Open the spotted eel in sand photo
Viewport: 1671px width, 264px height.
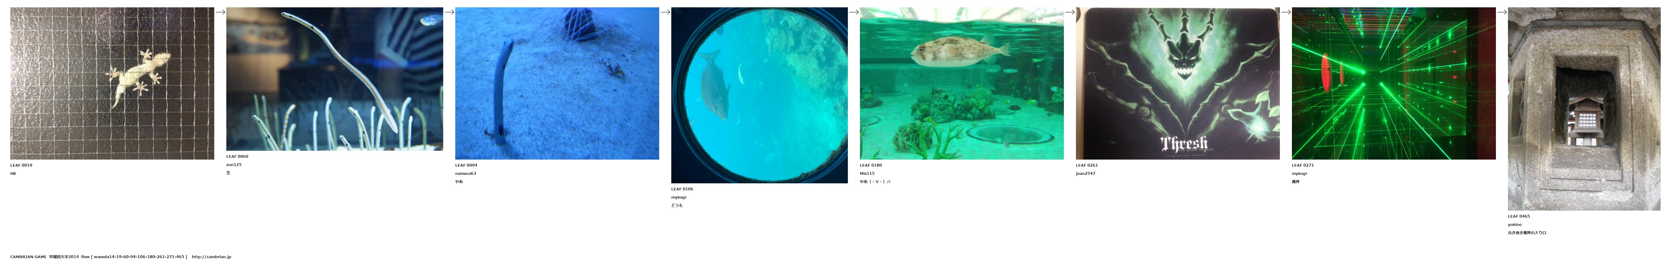(x=557, y=84)
